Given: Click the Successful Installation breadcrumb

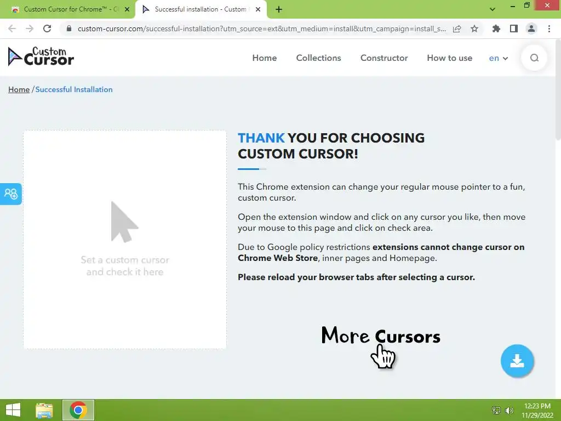Looking at the screenshot, I should (74, 89).
